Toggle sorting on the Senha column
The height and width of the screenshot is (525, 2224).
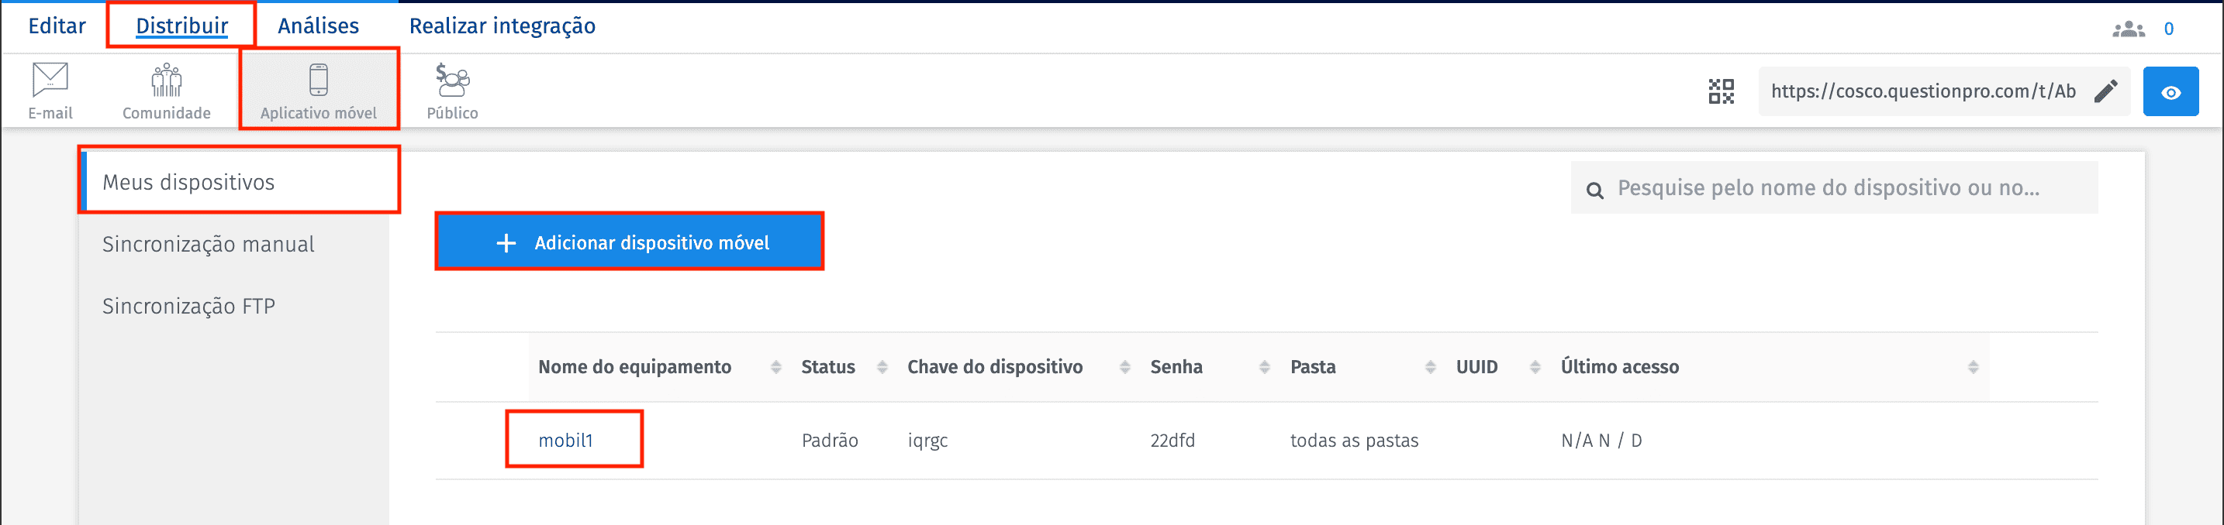click(x=1265, y=366)
